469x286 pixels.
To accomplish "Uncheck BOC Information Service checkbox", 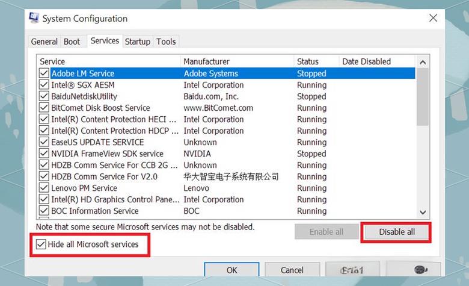I will (x=44, y=211).
